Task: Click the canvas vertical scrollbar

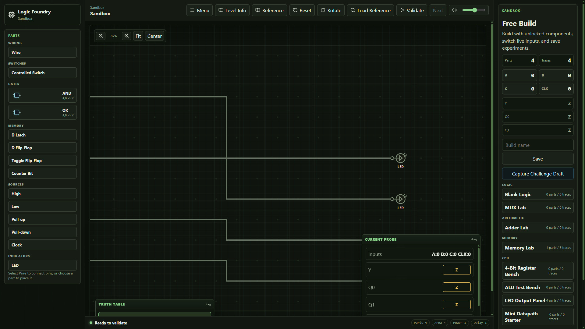Action: (x=492, y=157)
